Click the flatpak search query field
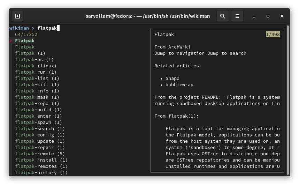Image resolution: width=299 pixels, height=186 pixels. (48, 28)
